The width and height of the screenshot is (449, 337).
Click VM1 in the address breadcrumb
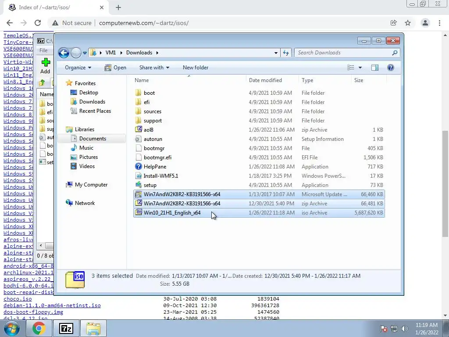[110, 53]
